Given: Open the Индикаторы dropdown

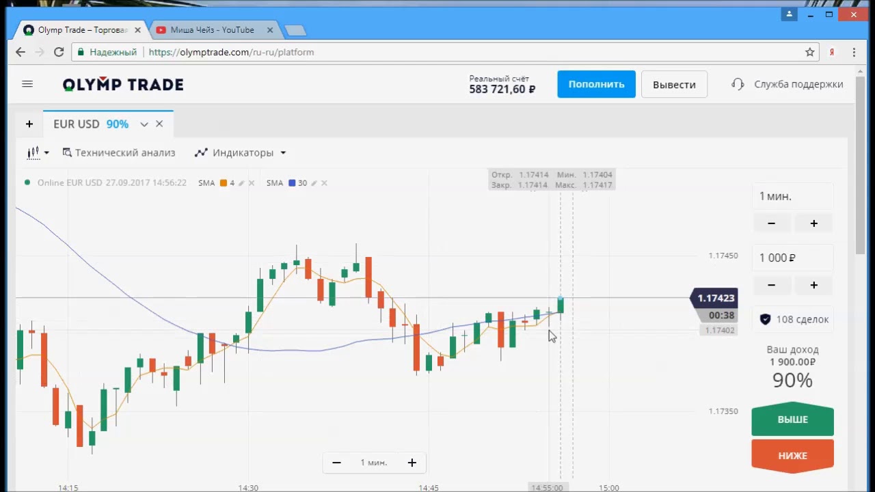Looking at the screenshot, I should 240,152.
